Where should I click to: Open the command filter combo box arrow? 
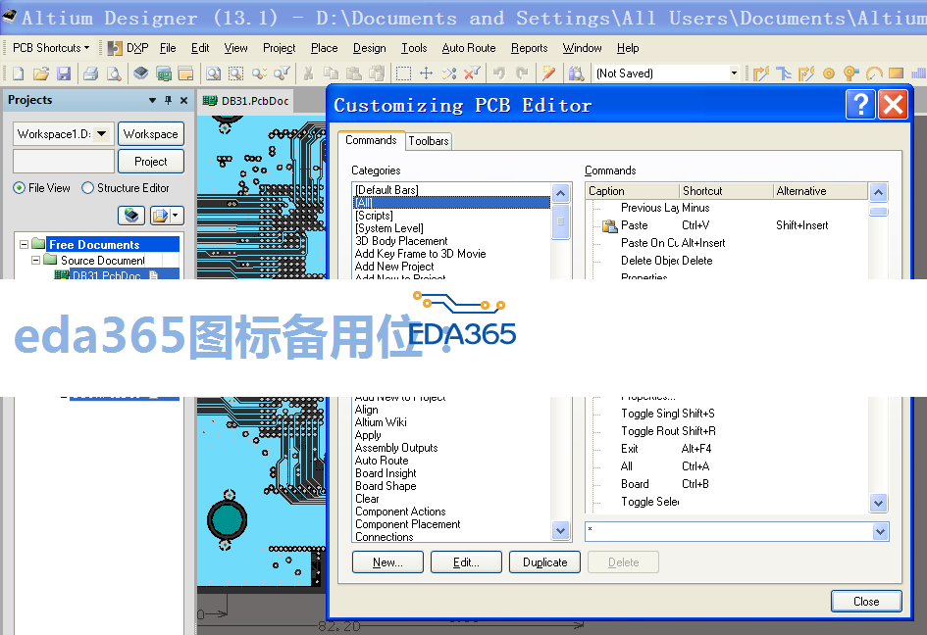[880, 532]
